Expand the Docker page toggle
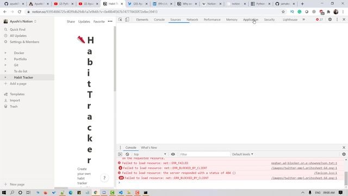 click(5, 53)
